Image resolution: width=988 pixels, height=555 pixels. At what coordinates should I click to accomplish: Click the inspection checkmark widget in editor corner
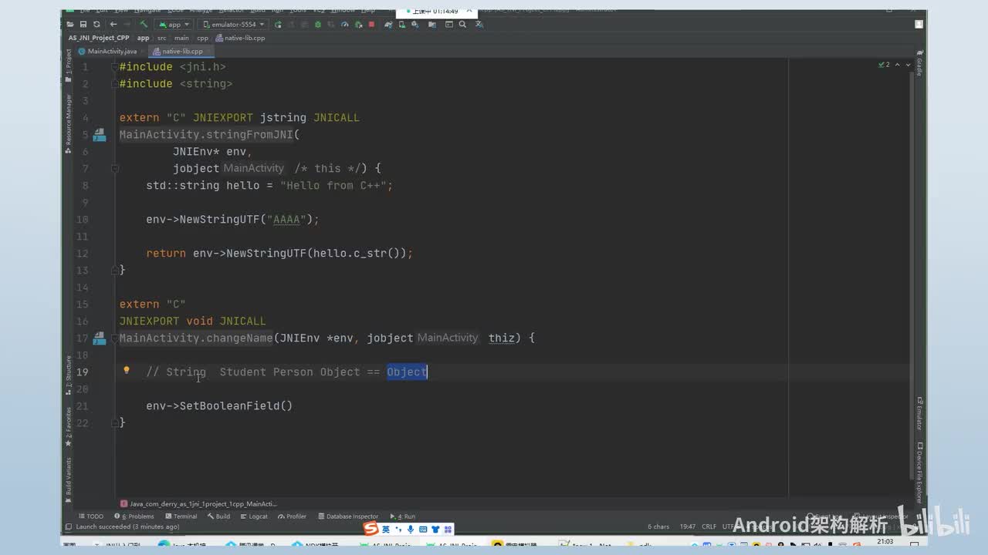click(x=885, y=65)
